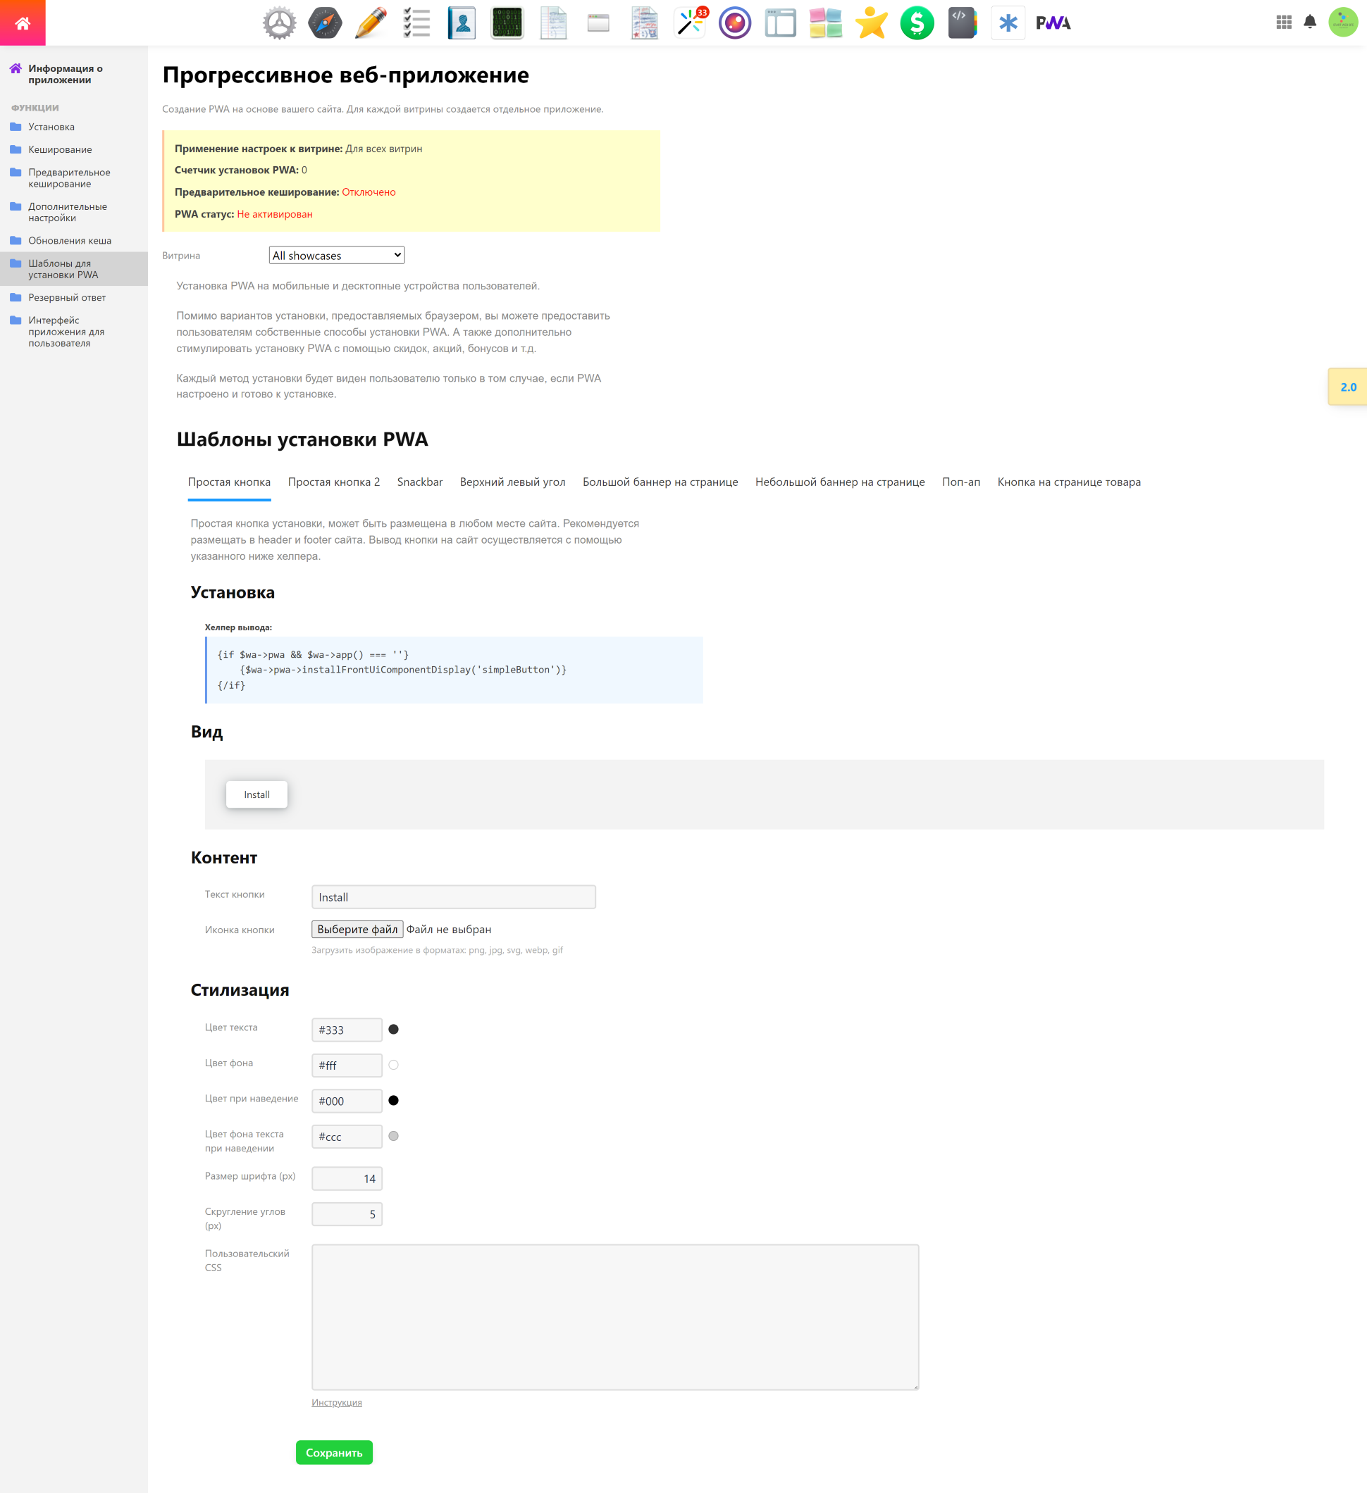Click the Размер шрифта input field
Screen dimensions: 1367x1493
point(347,1178)
